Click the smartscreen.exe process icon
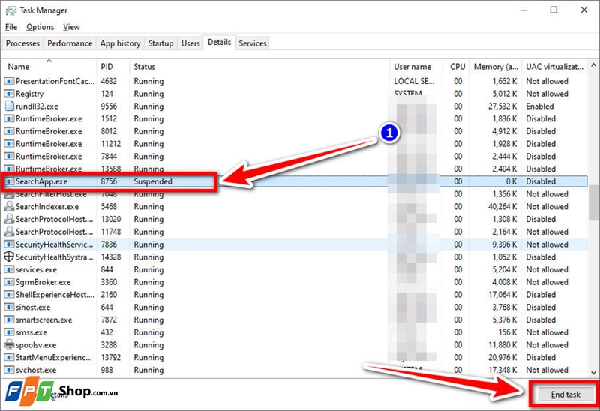Screen dimensions: 600x411 [x=9, y=319]
